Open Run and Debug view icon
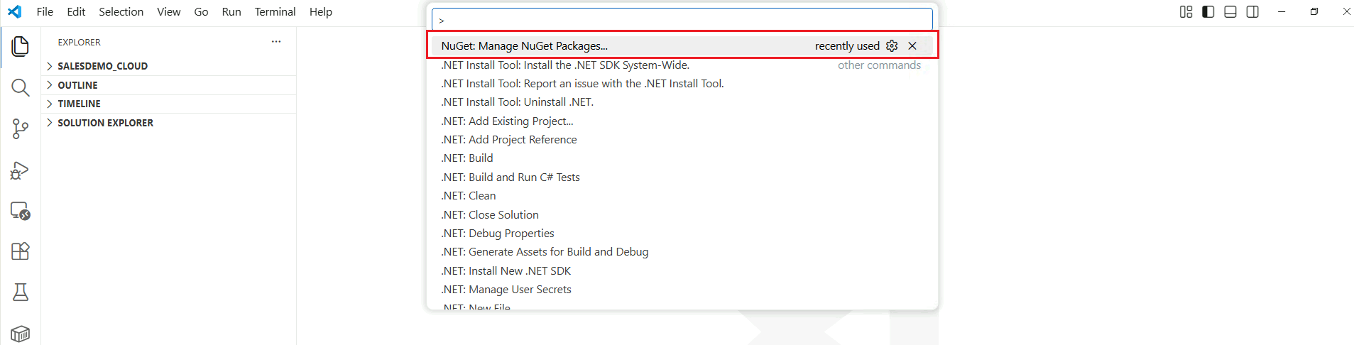Image resolution: width=1354 pixels, height=345 pixels. pos(21,170)
